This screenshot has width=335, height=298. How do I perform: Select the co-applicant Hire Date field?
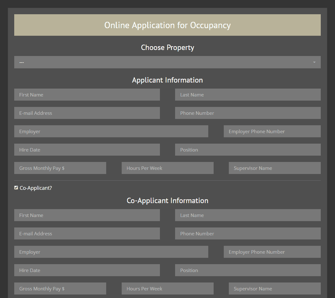(87, 270)
